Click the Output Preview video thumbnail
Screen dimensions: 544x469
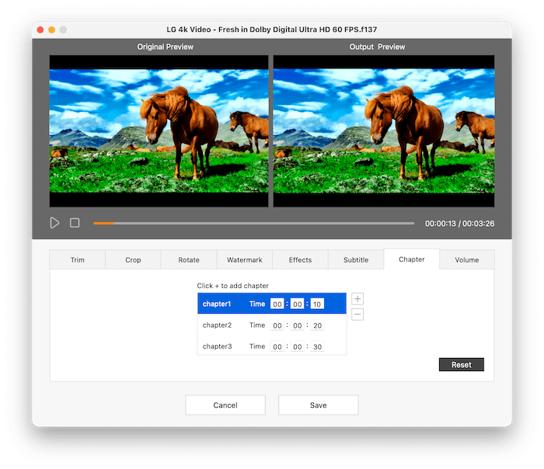[384, 131]
